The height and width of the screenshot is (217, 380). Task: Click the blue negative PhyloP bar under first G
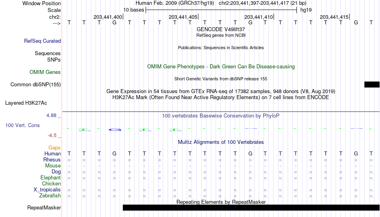point(115,130)
